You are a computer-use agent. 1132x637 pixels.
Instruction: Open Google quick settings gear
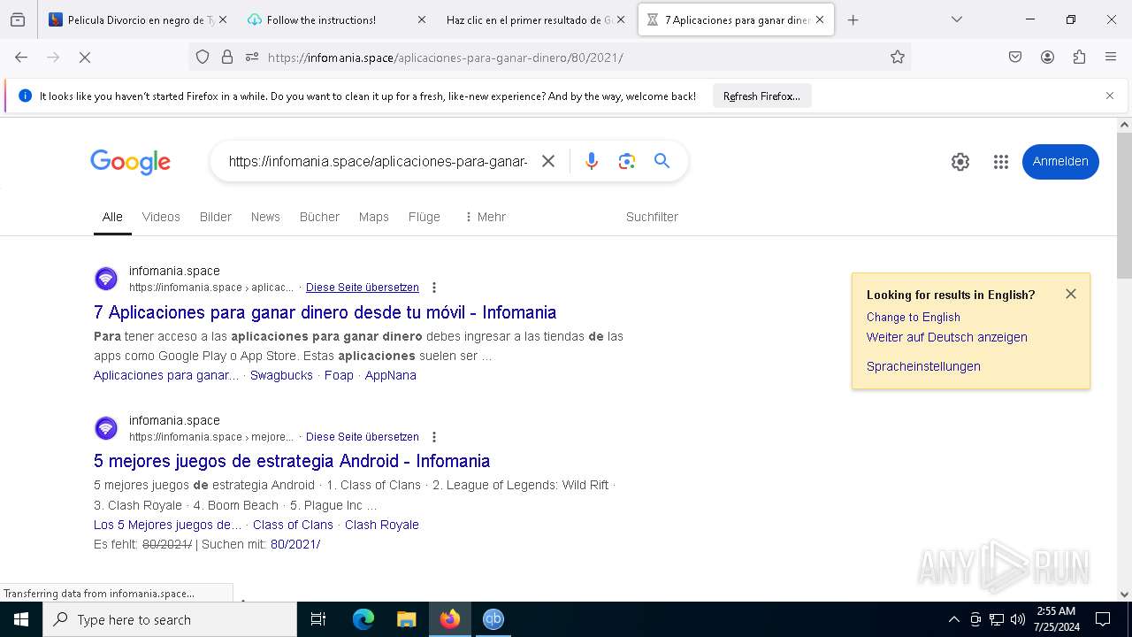[x=960, y=162]
